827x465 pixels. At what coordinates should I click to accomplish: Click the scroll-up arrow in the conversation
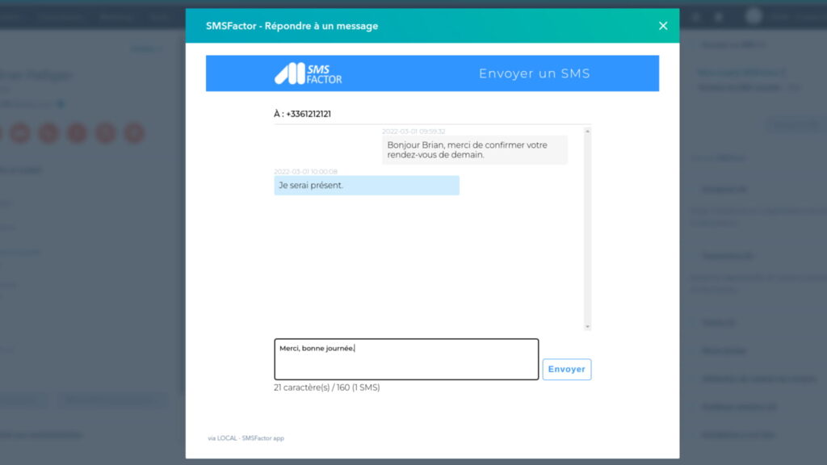pos(588,132)
